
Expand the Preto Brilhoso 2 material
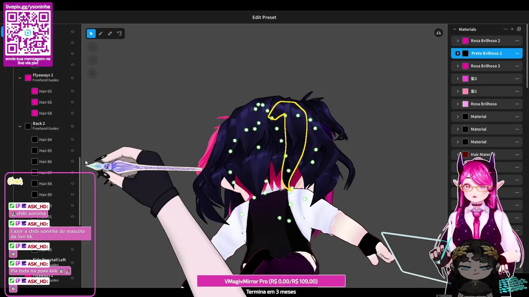pyautogui.click(x=458, y=53)
